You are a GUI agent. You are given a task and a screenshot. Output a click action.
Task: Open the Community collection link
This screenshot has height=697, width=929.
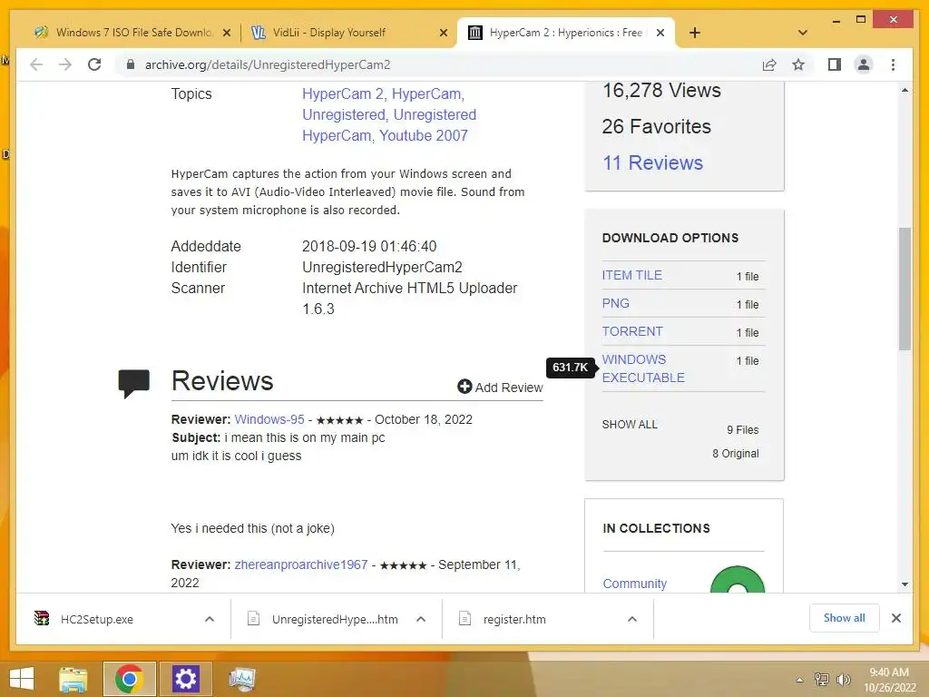click(x=634, y=584)
